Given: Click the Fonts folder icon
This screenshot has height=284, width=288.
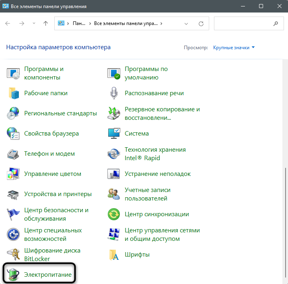Looking at the screenshot, I should [114, 255].
